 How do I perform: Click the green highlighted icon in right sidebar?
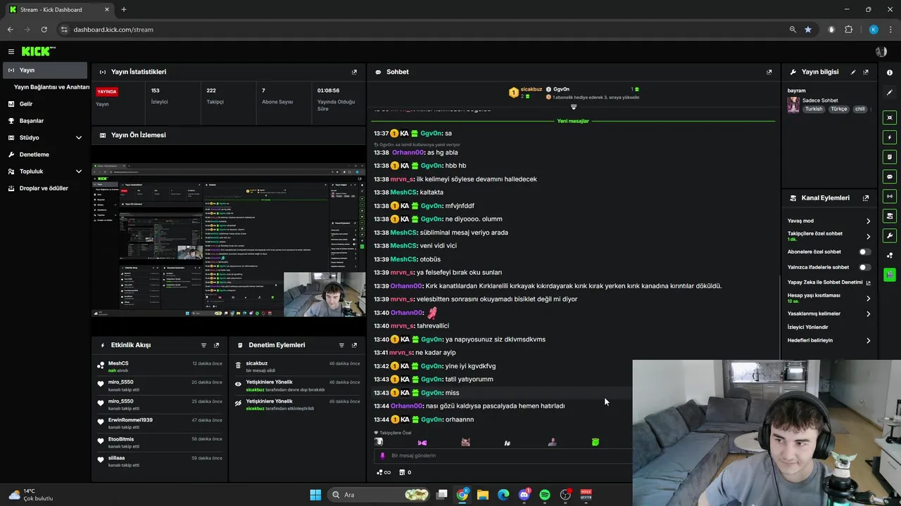[890, 274]
